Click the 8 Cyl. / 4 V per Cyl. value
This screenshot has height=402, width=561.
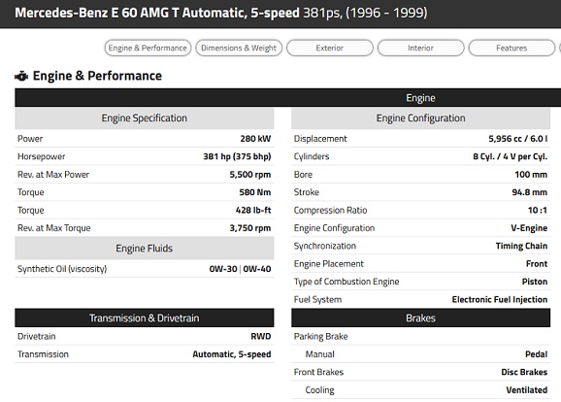[x=511, y=156]
